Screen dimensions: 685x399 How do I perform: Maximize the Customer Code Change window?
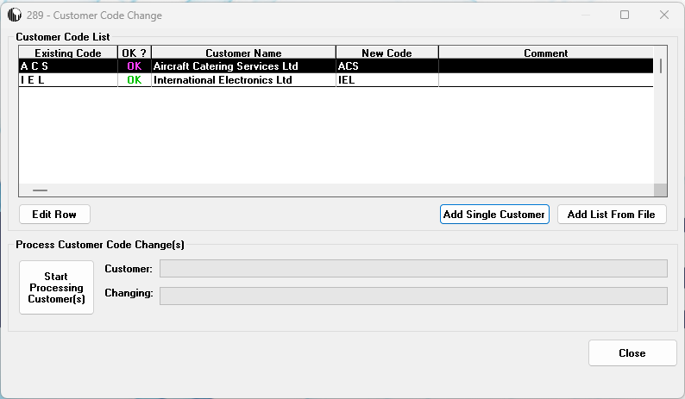click(x=625, y=15)
